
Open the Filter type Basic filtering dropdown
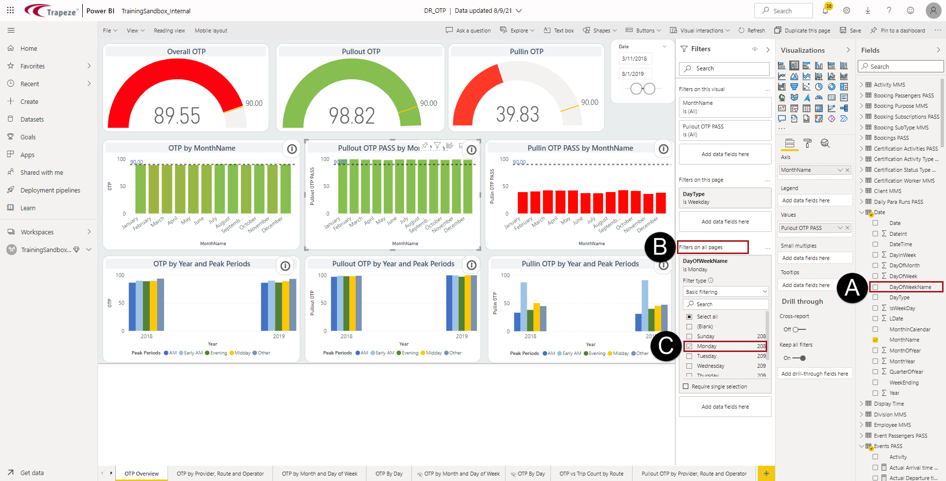(x=726, y=292)
